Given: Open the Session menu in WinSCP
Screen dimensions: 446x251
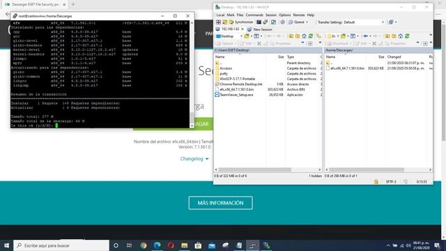Looking at the screenshot, I should click(x=271, y=15).
